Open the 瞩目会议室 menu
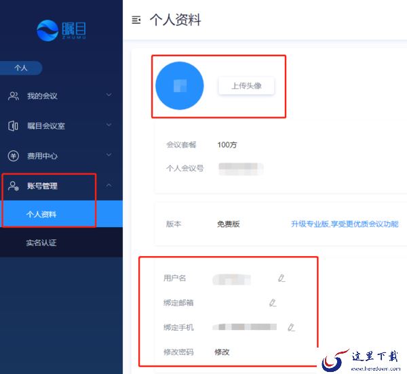Viewport: 407px width, 374px height. point(61,126)
